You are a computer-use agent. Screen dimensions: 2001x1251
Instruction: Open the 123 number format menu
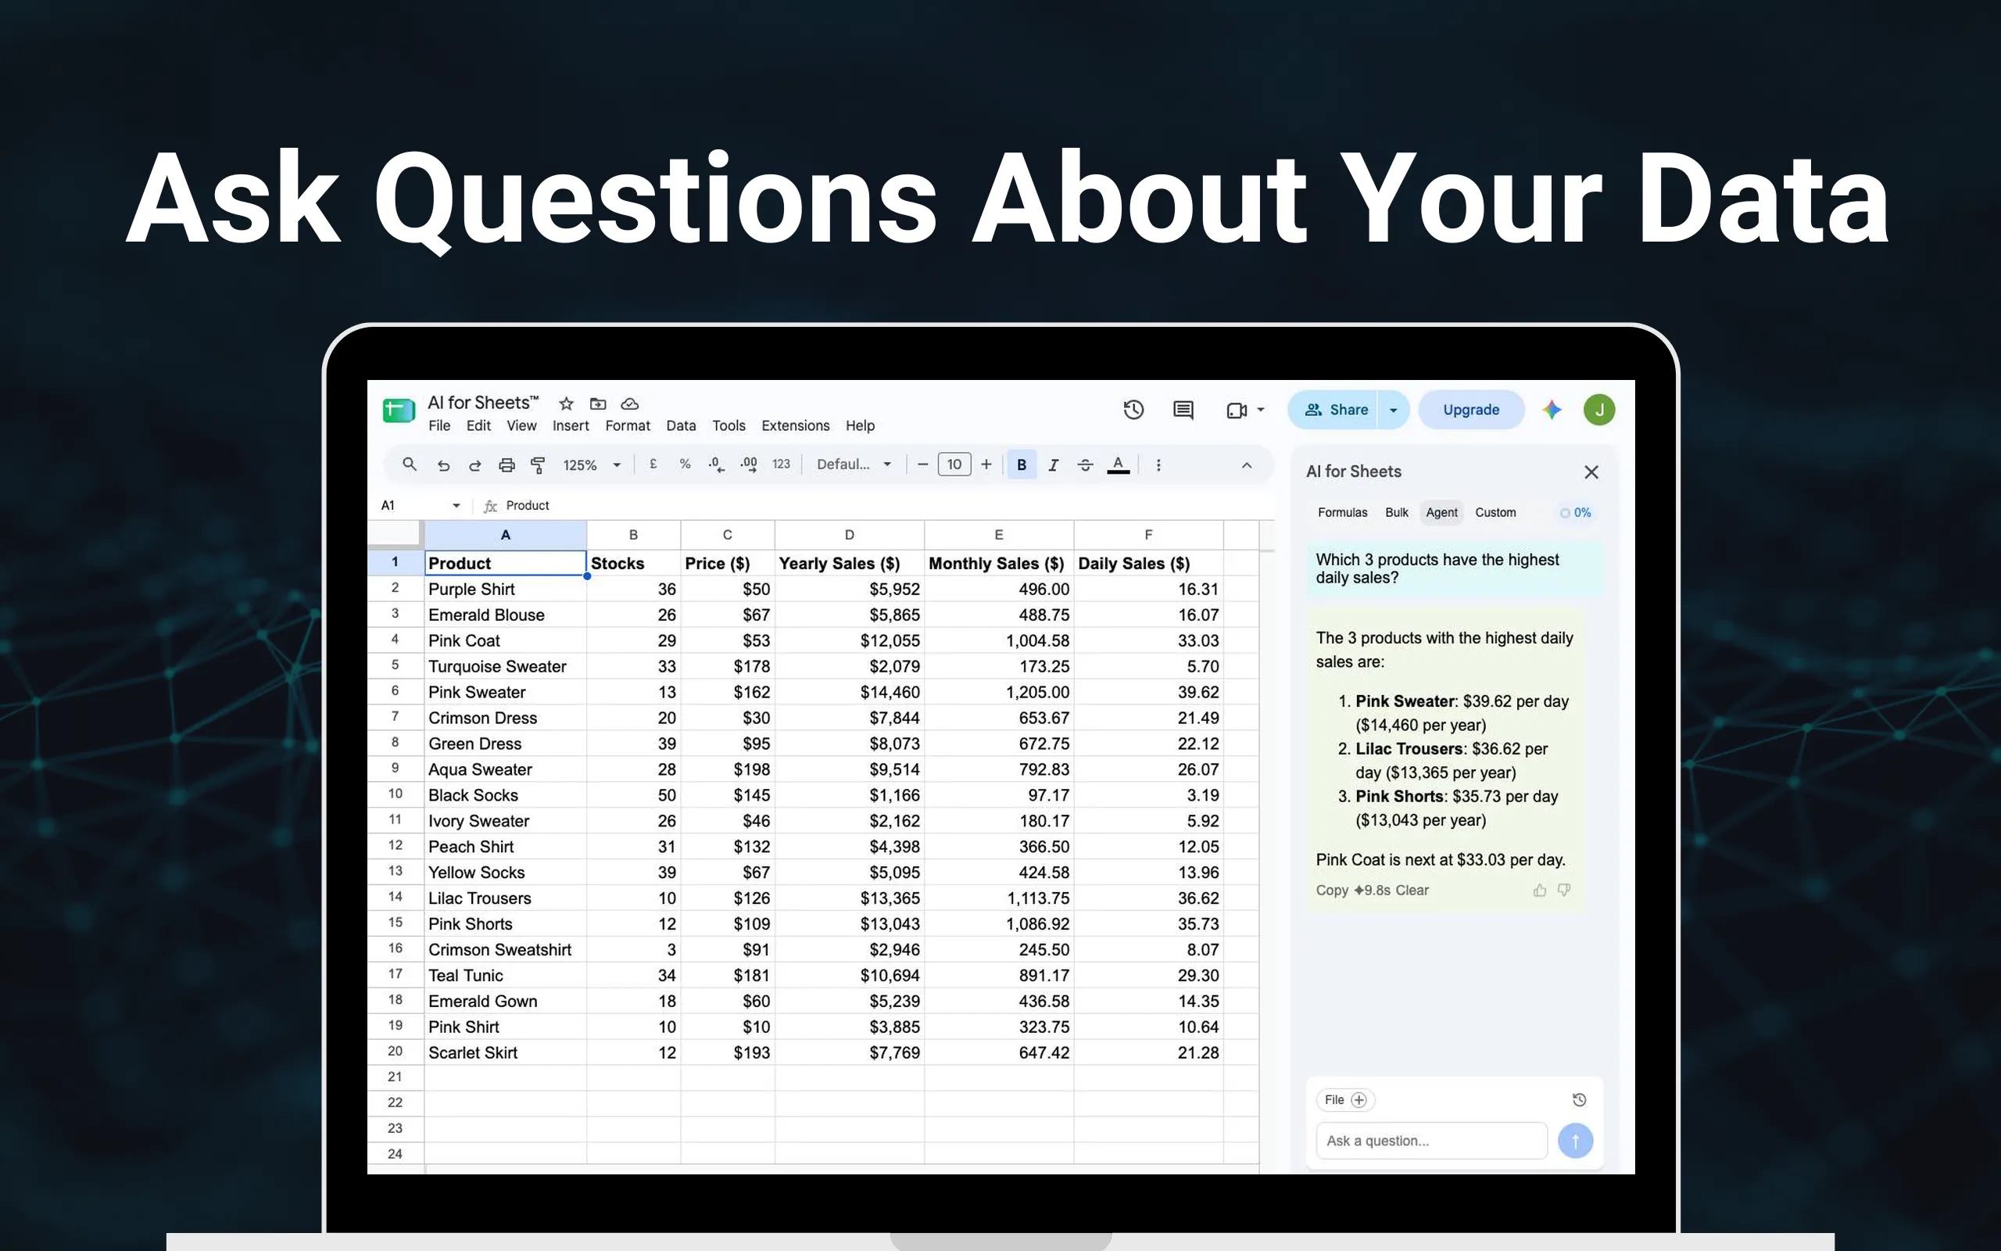tap(782, 464)
